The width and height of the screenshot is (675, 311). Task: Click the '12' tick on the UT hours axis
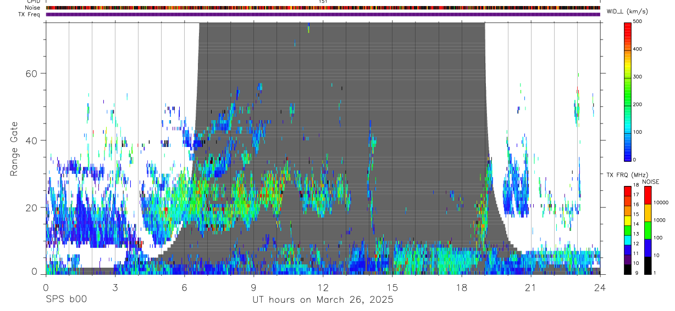click(323, 287)
